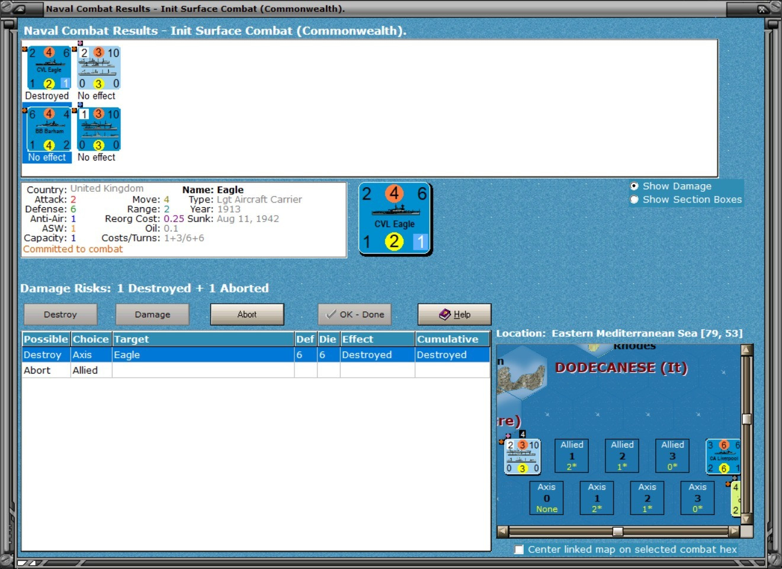Click the Axis 3 section box
Image resolution: width=782 pixels, height=569 pixels.
click(x=697, y=498)
